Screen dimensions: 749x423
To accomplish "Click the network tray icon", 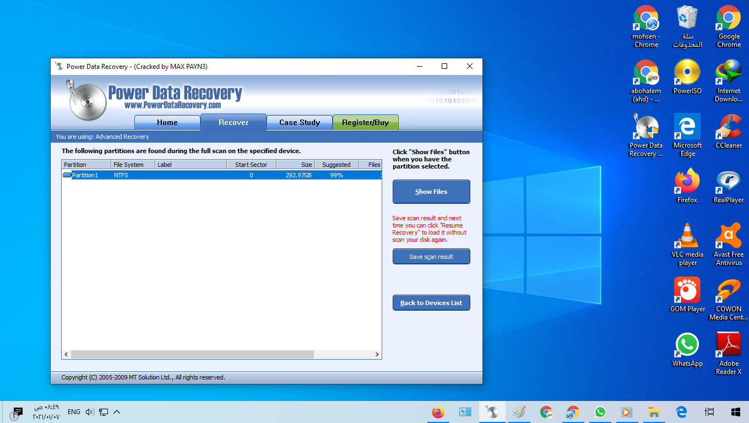I will pos(103,412).
